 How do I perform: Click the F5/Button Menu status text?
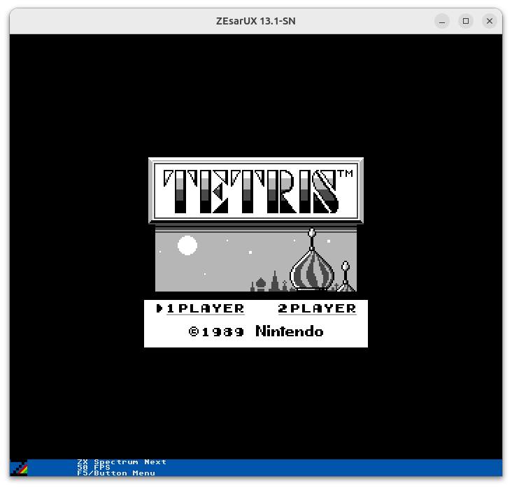[x=116, y=473]
